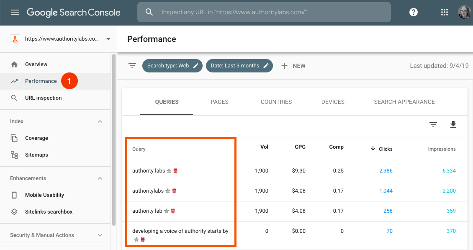The image size is (473, 250).
Task: Click the Search type: Web filter chip
Action: click(x=172, y=66)
